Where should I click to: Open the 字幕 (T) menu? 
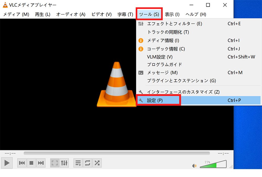(125, 14)
